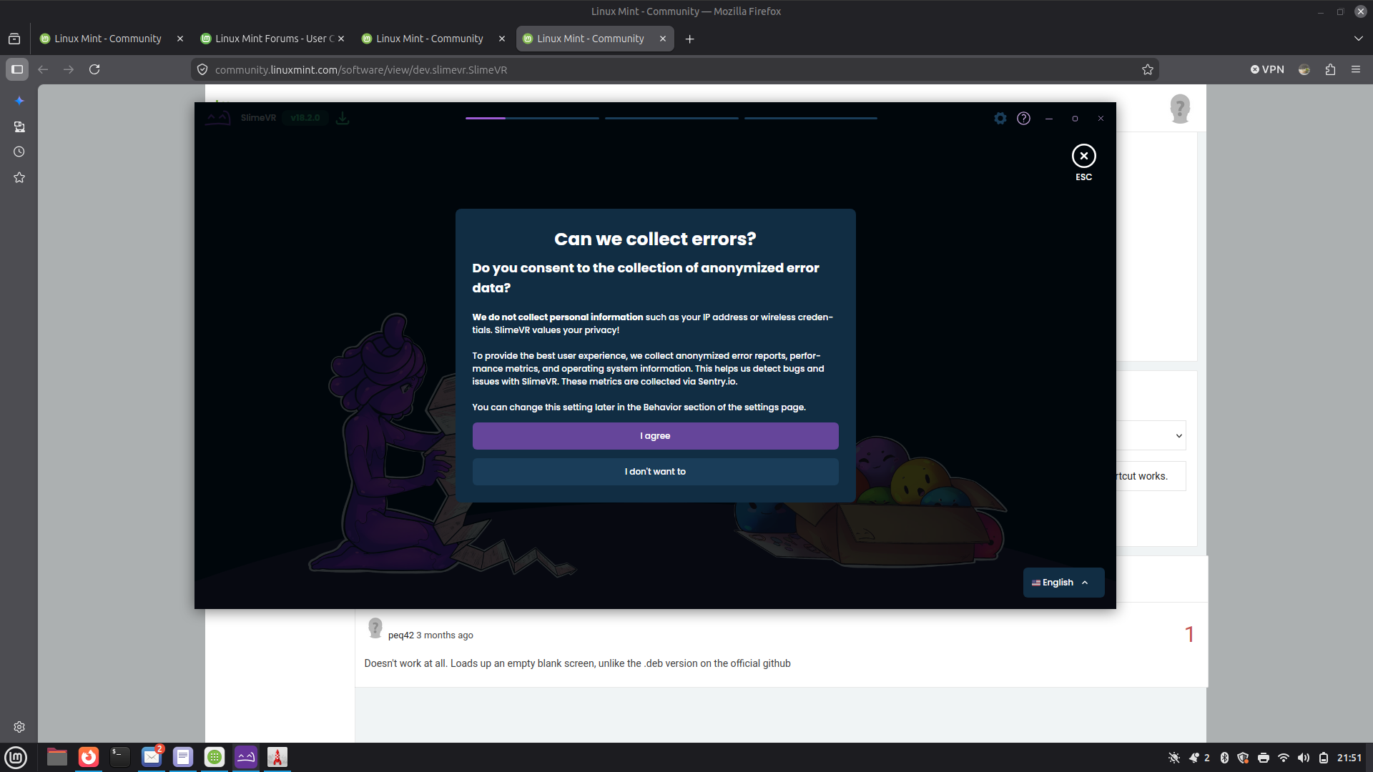Click the profile avatar at top of page
Screen dimensions: 1373x772
pyautogui.click(x=1180, y=109)
